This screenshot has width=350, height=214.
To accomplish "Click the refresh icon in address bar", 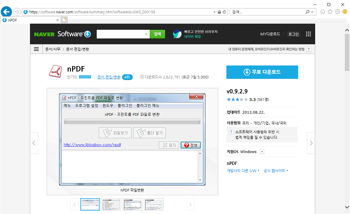I will [224, 12].
